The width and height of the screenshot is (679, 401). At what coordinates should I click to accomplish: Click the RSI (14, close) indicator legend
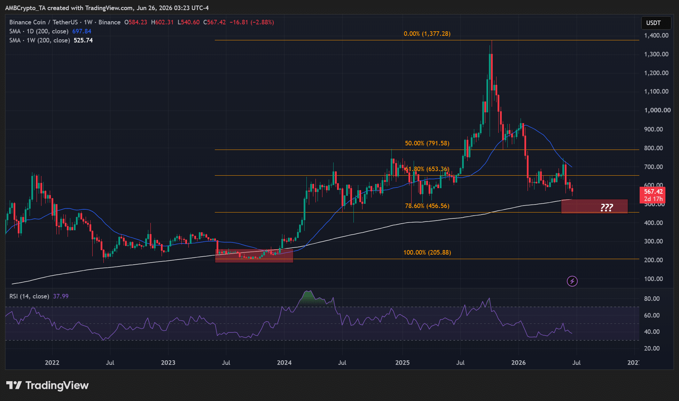pos(29,296)
